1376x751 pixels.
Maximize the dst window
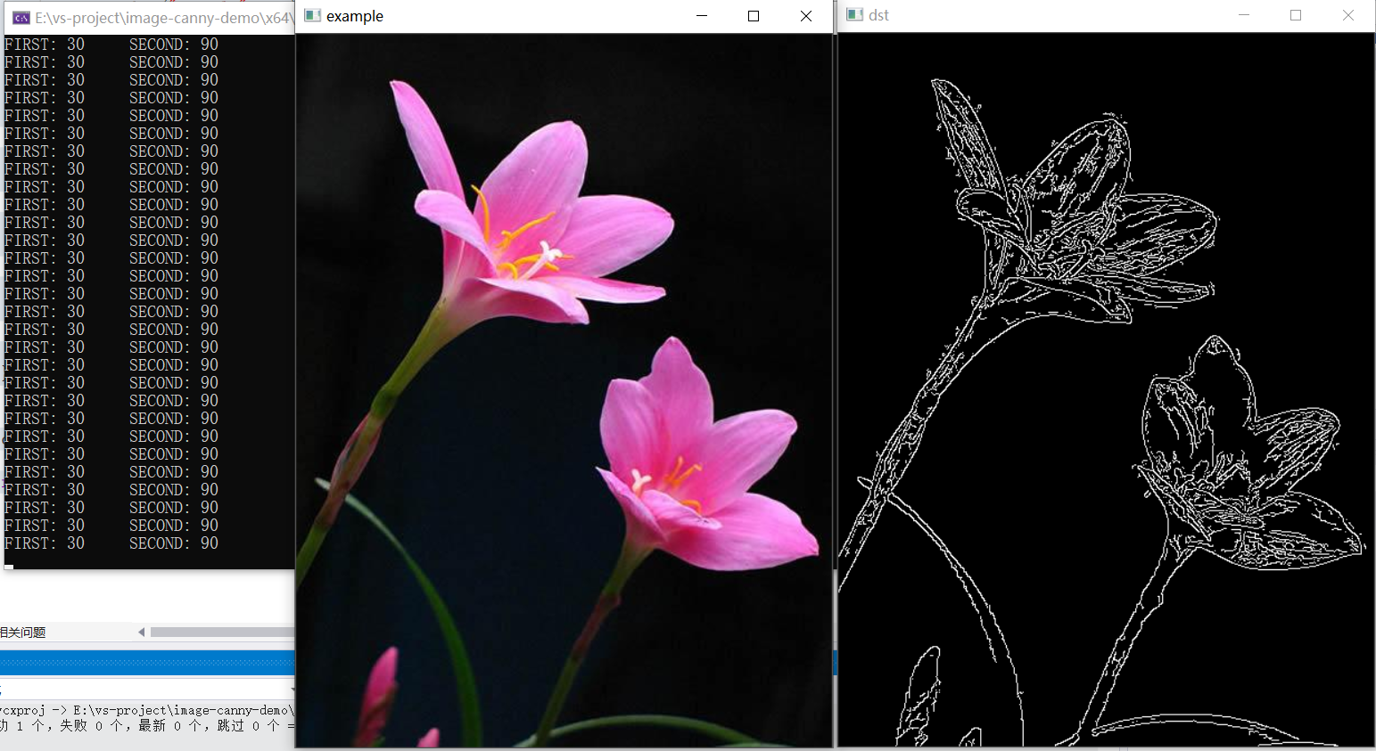pyautogui.click(x=1296, y=15)
